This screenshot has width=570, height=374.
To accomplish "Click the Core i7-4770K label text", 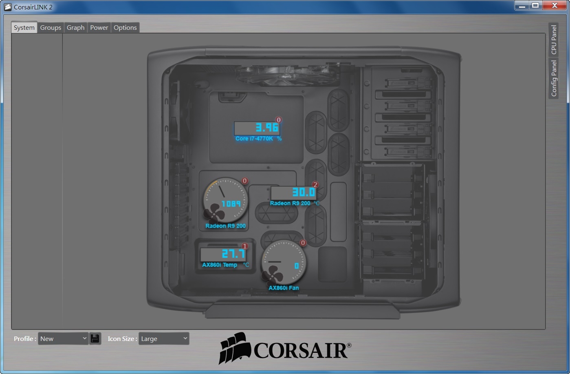I will click(x=254, y=139).
